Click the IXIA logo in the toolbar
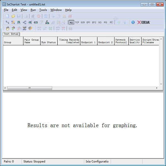The height and width of the screenshot is (166, 166). 143,22
